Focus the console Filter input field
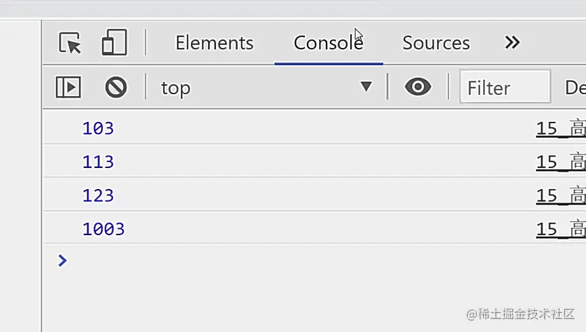Screen dimensions: 586x332 [505, 88]
